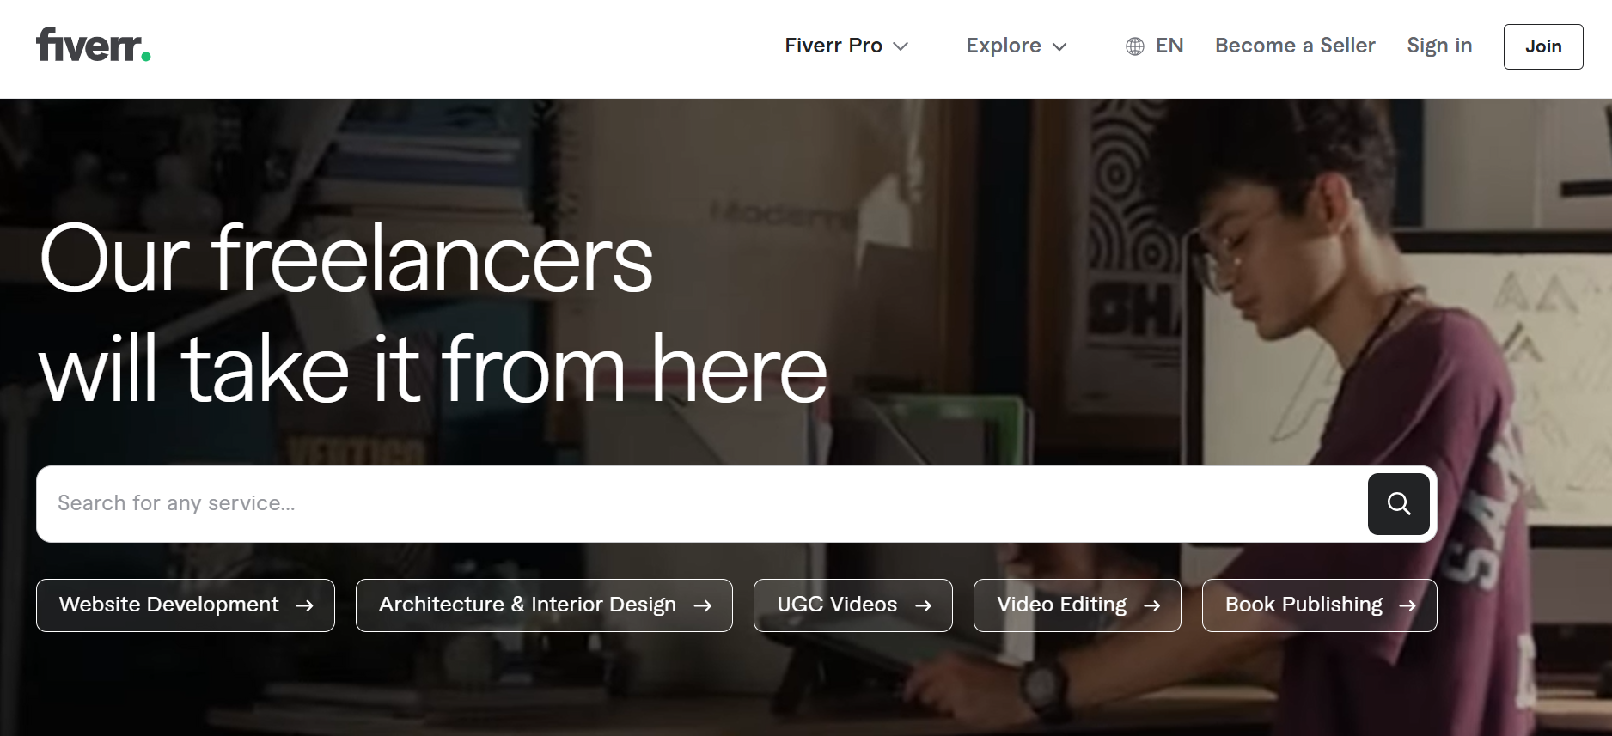Select the Video Editing category button

click(x=1077, y=605)
